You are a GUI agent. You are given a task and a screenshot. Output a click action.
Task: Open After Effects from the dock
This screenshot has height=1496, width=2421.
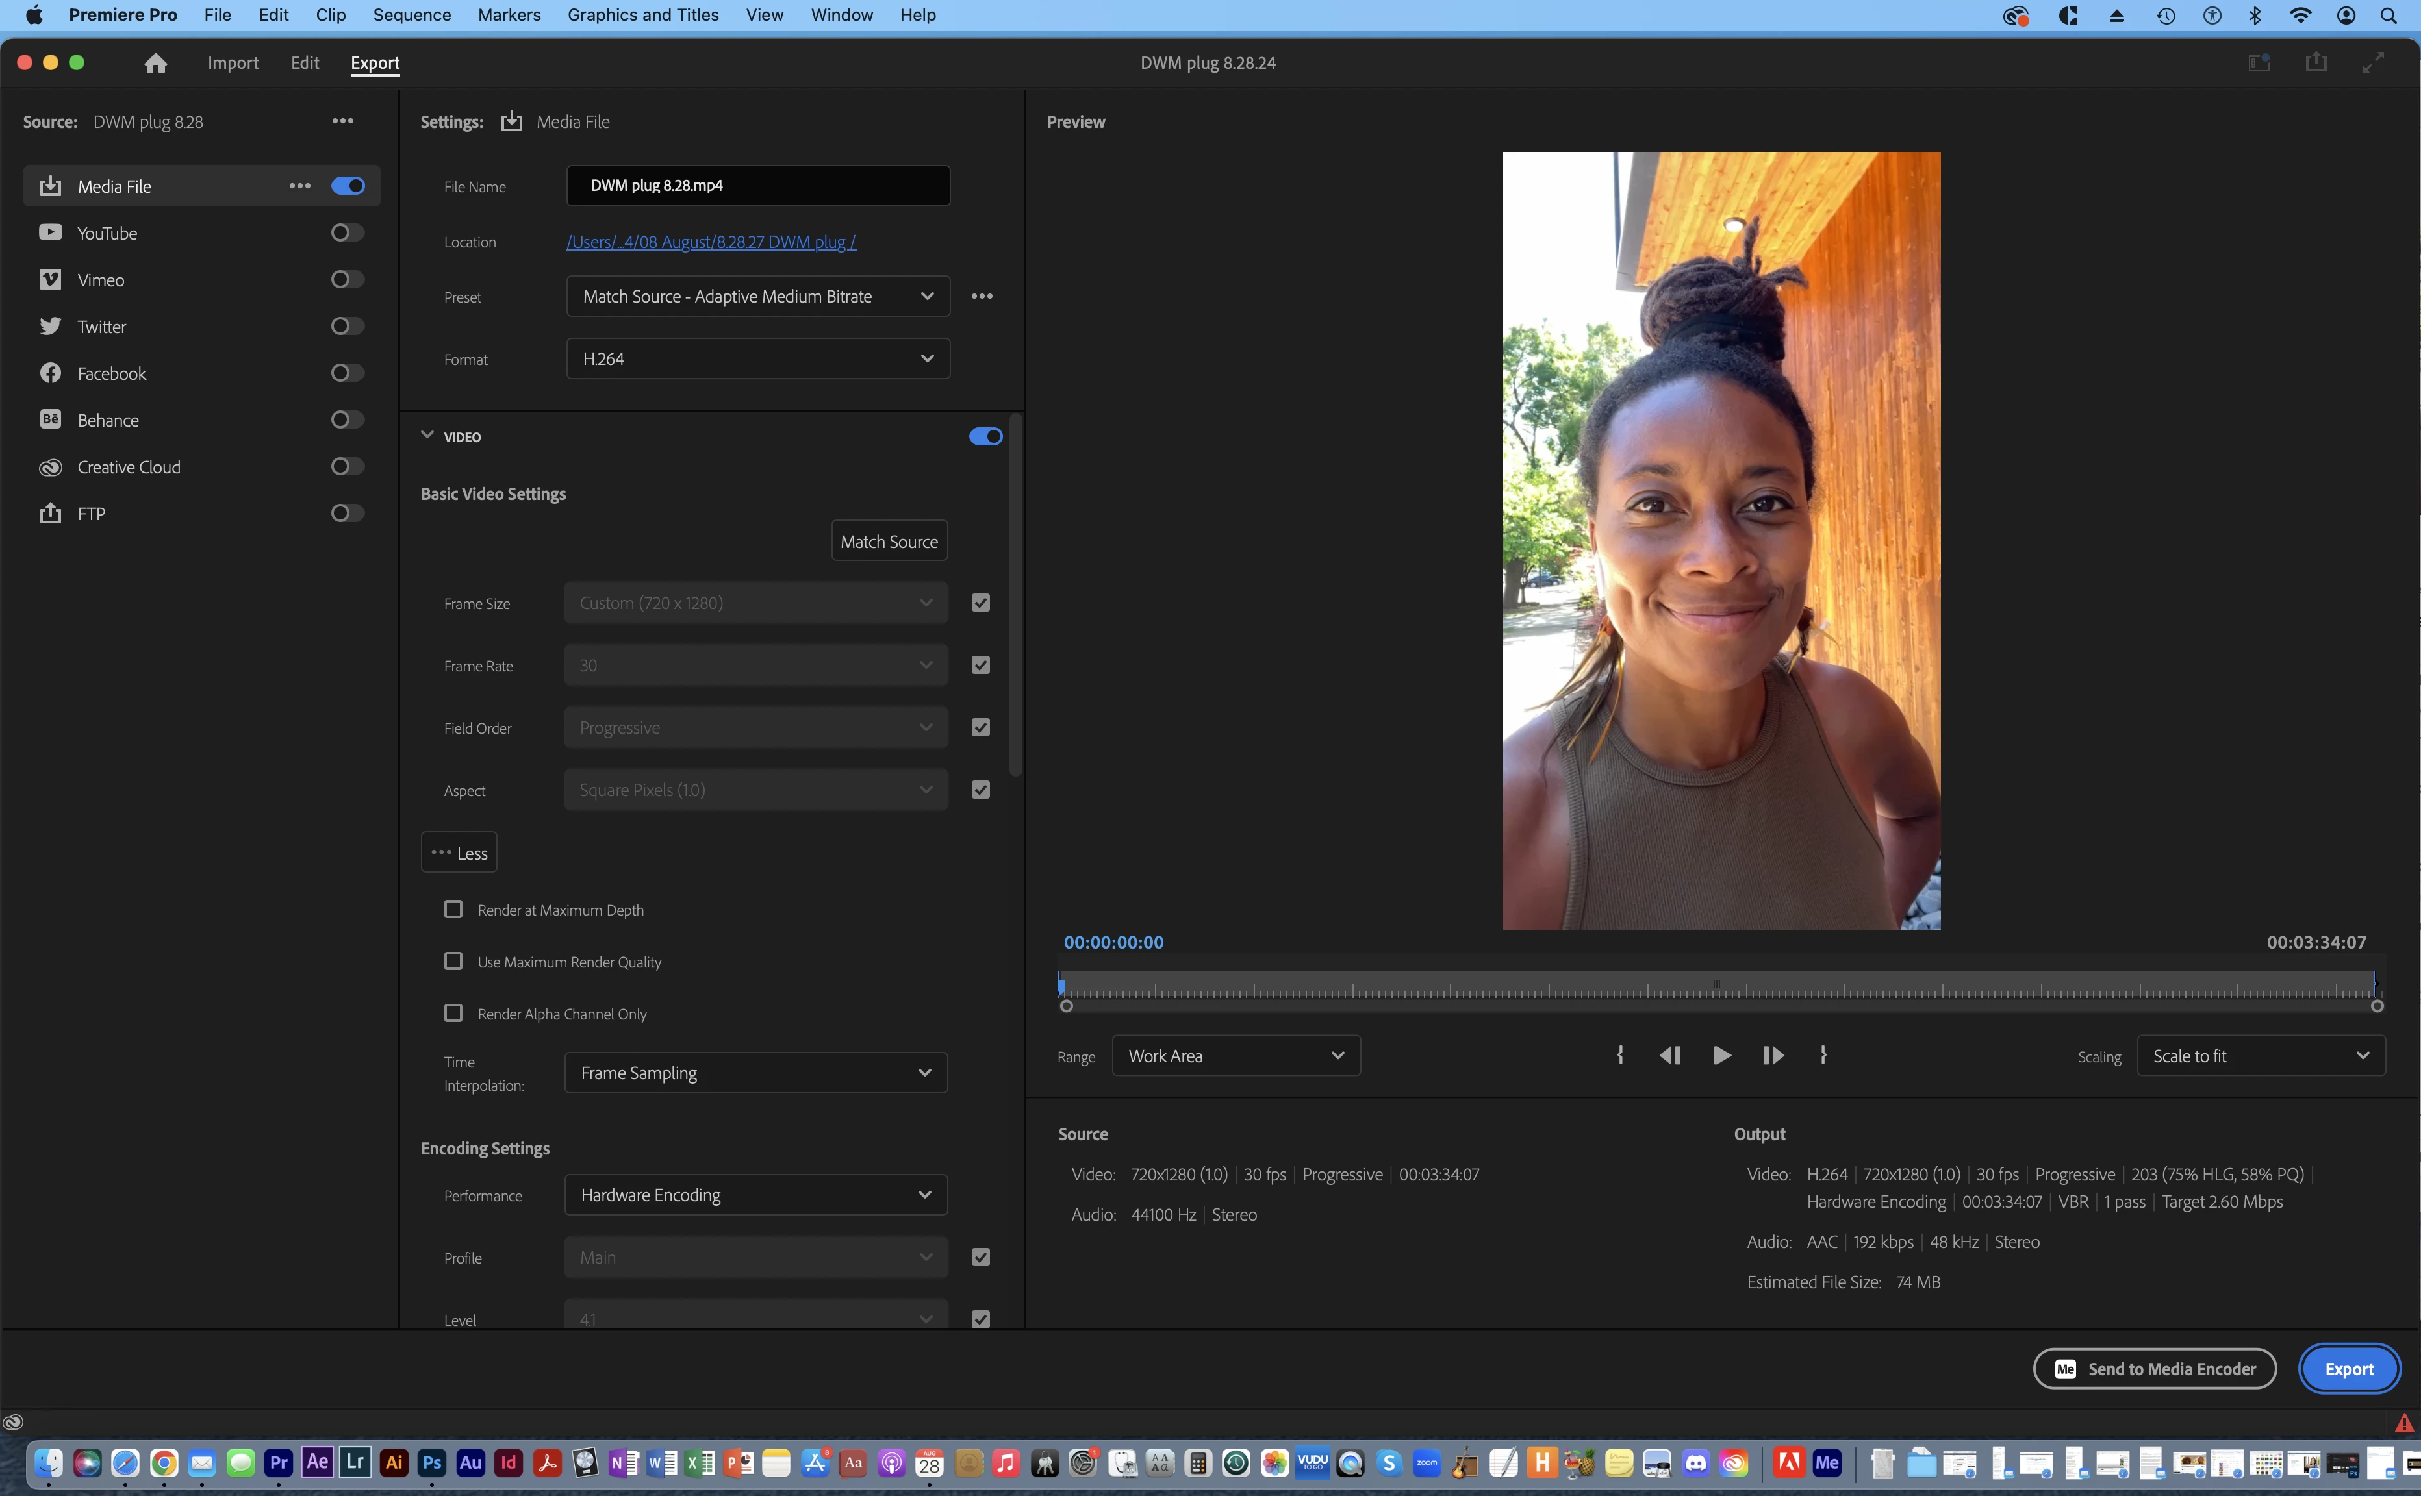[317, 1462]
